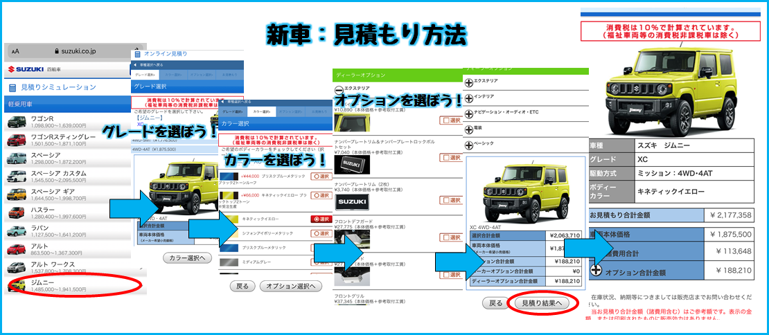Check 選択 for ナンバープレートトリム＆ロックボルトセット
Image resolution: width=769 pixels, height=335 pixels.
point(450,157)
